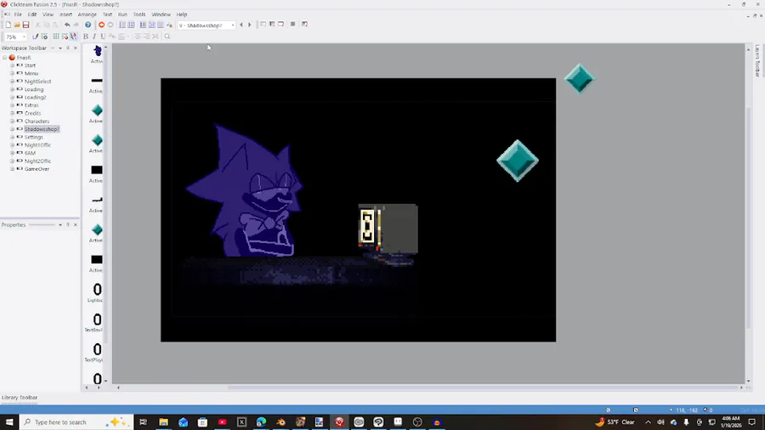Open the Windows Start menu
This screenshot has width=765, height=430.
tap(9, 422)
